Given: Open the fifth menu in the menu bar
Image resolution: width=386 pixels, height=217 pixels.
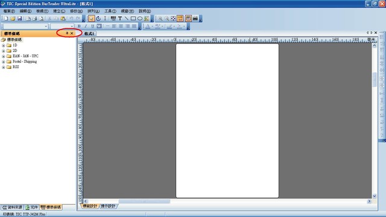Looking at the screenshot, I should coord(77,11).
